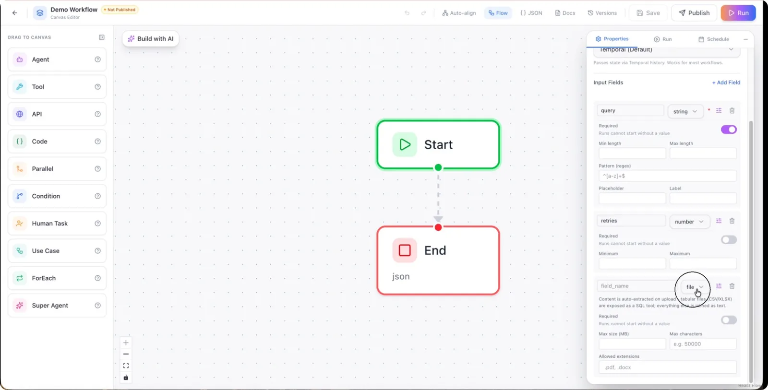Open the number type dropdown
The image size is (768, 390).
click(689, 222)
